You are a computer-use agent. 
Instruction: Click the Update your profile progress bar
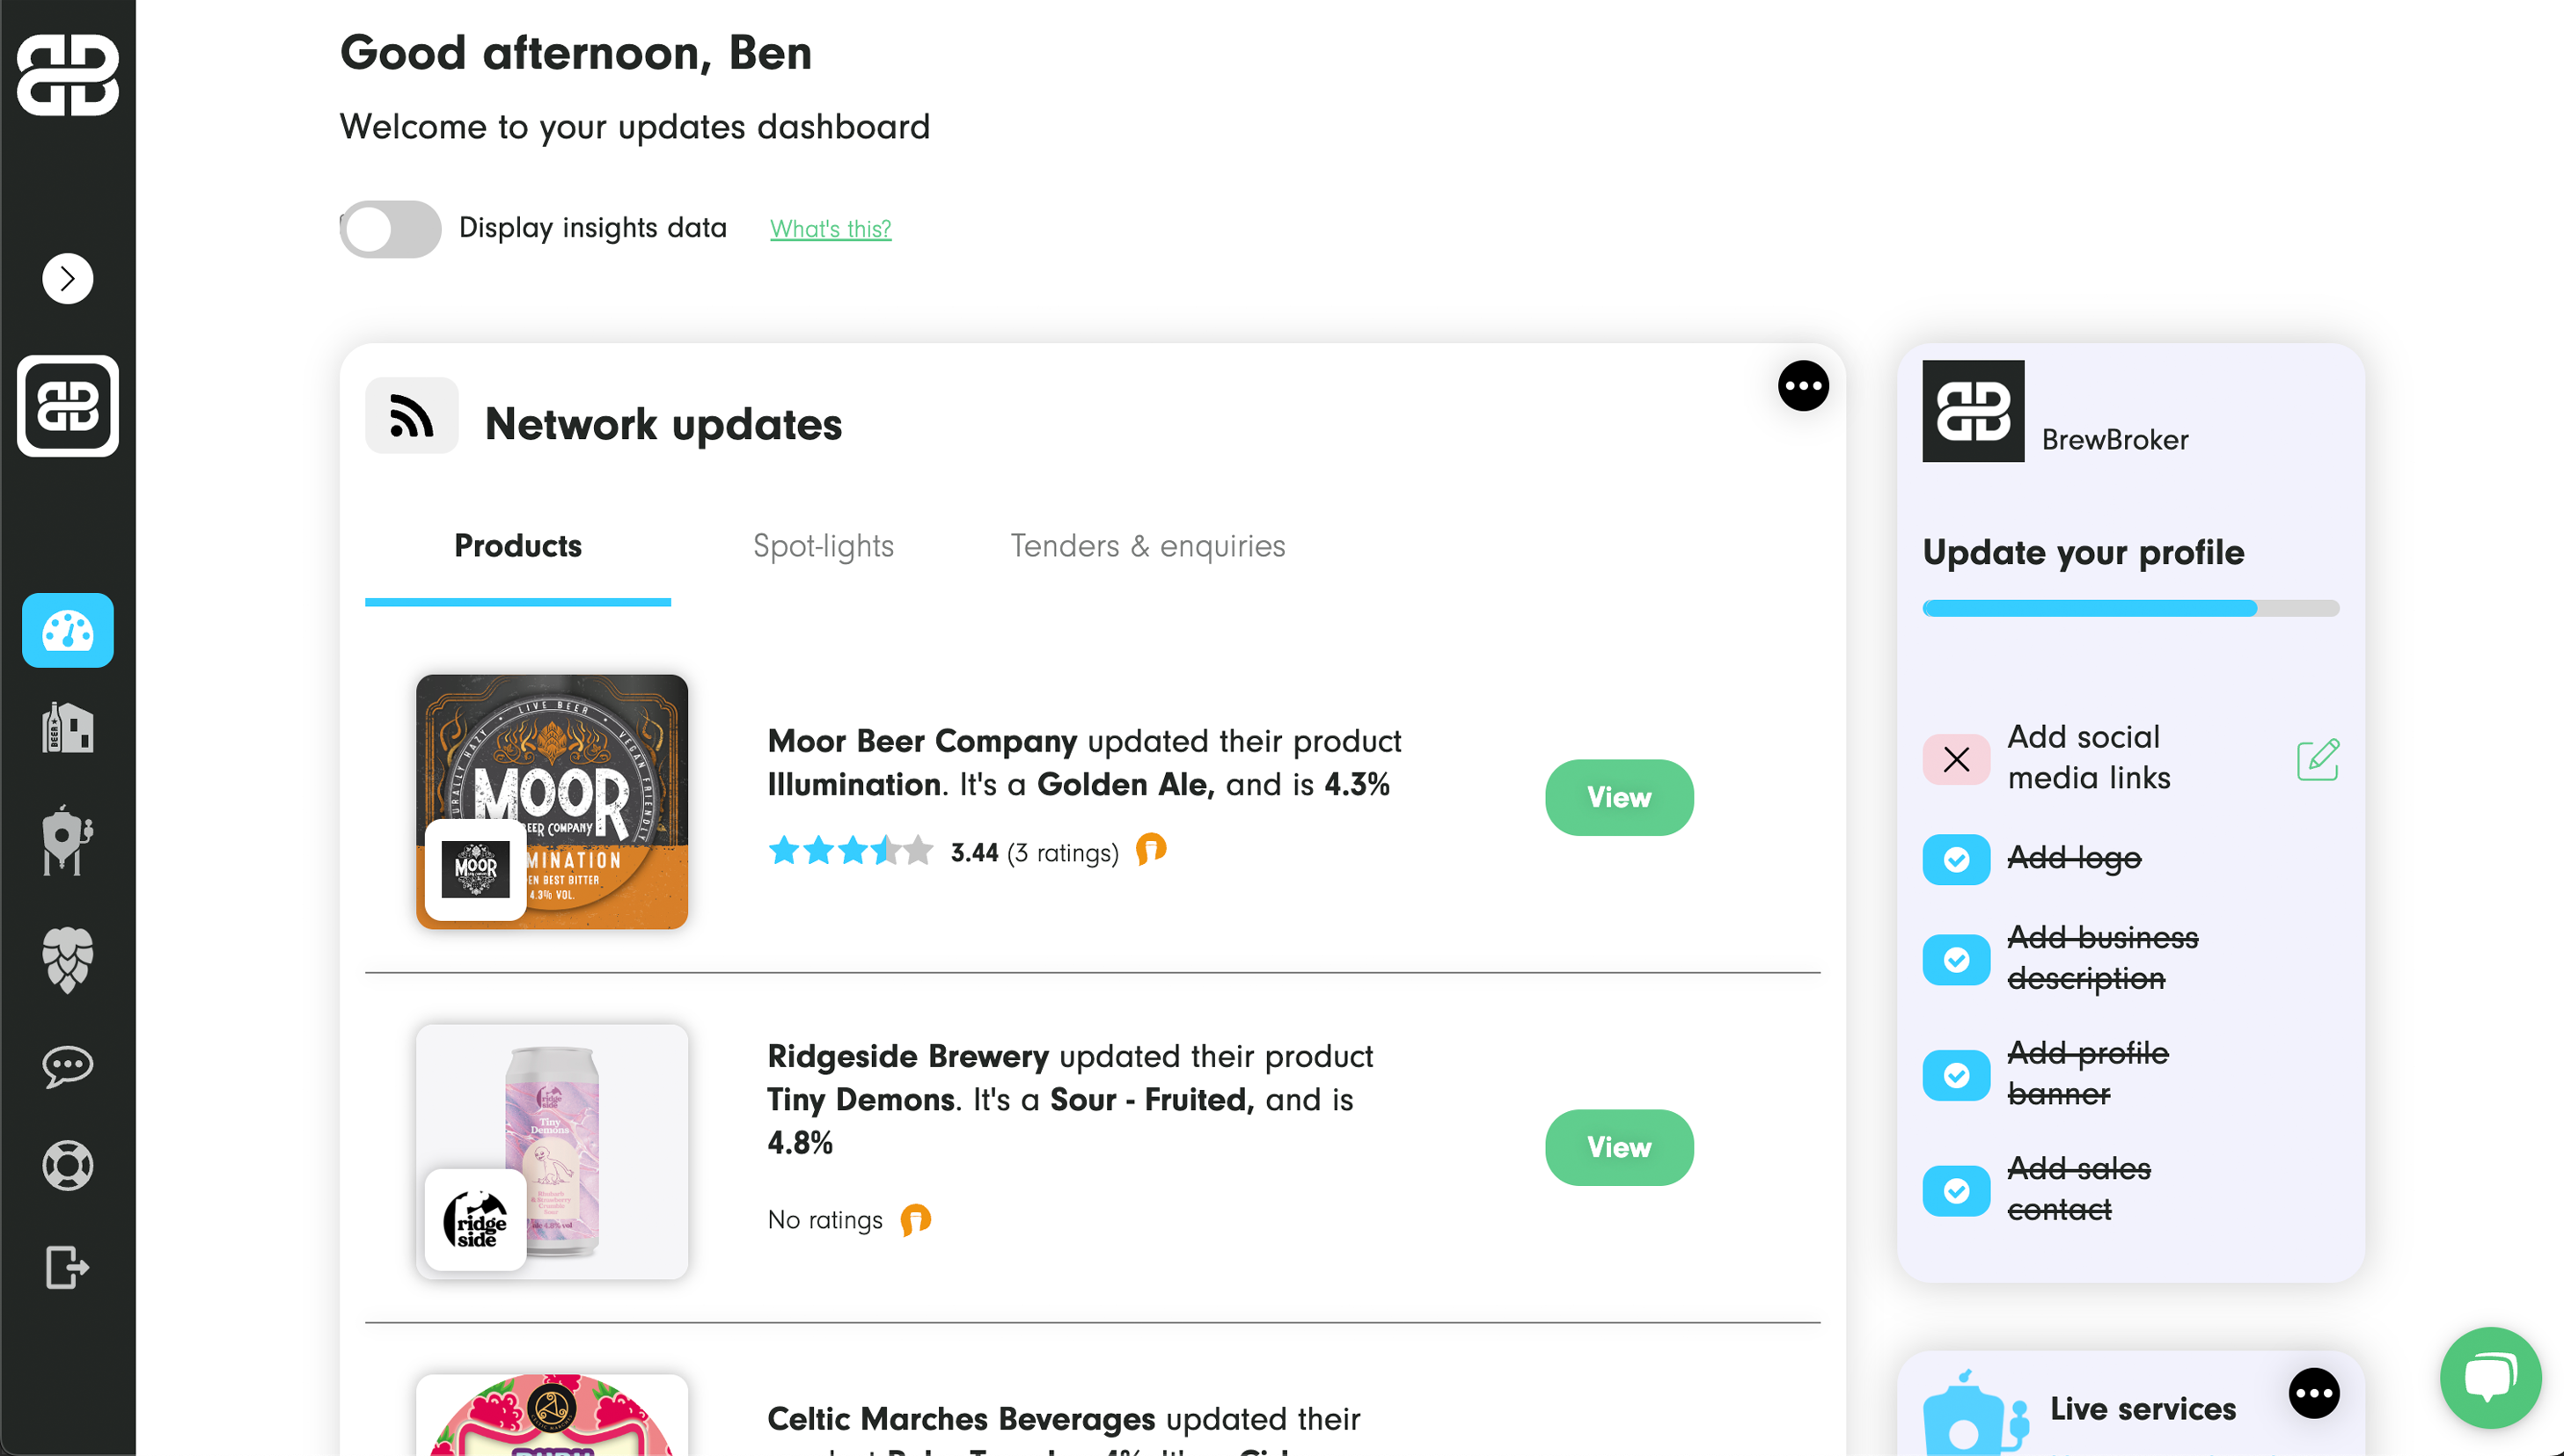[x=2130, y=608]
